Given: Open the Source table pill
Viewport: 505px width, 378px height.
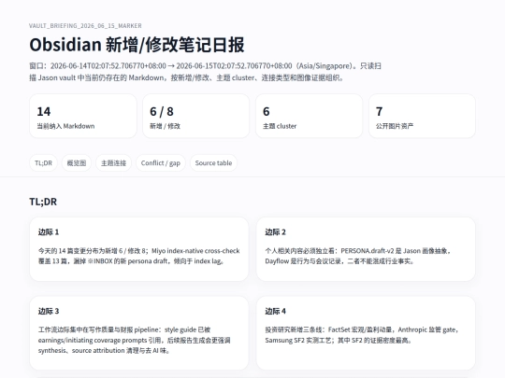Looking at the screenshot, I should click(x=213, y=163).
